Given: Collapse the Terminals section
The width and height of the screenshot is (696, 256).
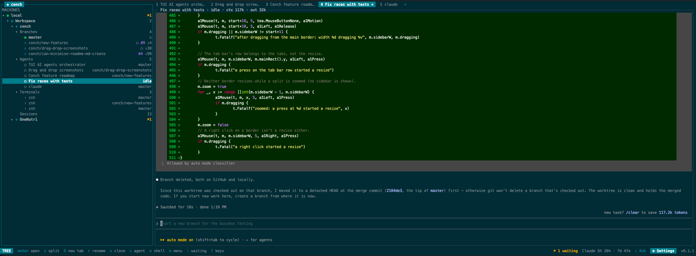Looking at the screenshot, I should [16, 92].
